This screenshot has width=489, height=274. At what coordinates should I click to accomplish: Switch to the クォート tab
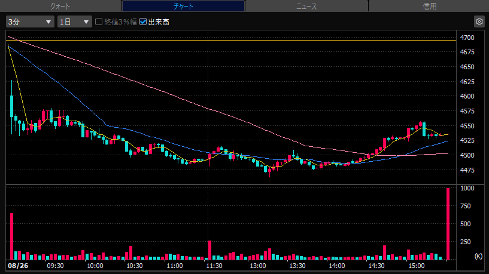point(60,6)
